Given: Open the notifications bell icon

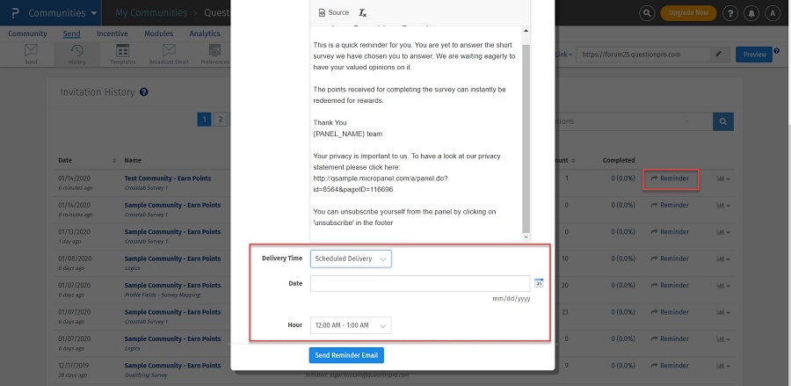Looking at the screenshot, I should click(x=751, y=13).
